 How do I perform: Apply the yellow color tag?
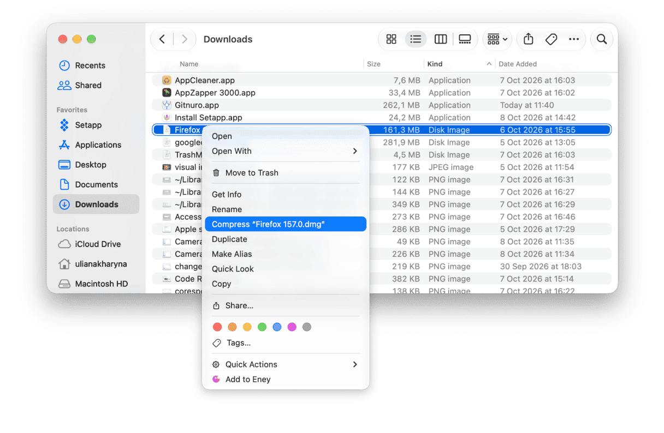point(247,327)
